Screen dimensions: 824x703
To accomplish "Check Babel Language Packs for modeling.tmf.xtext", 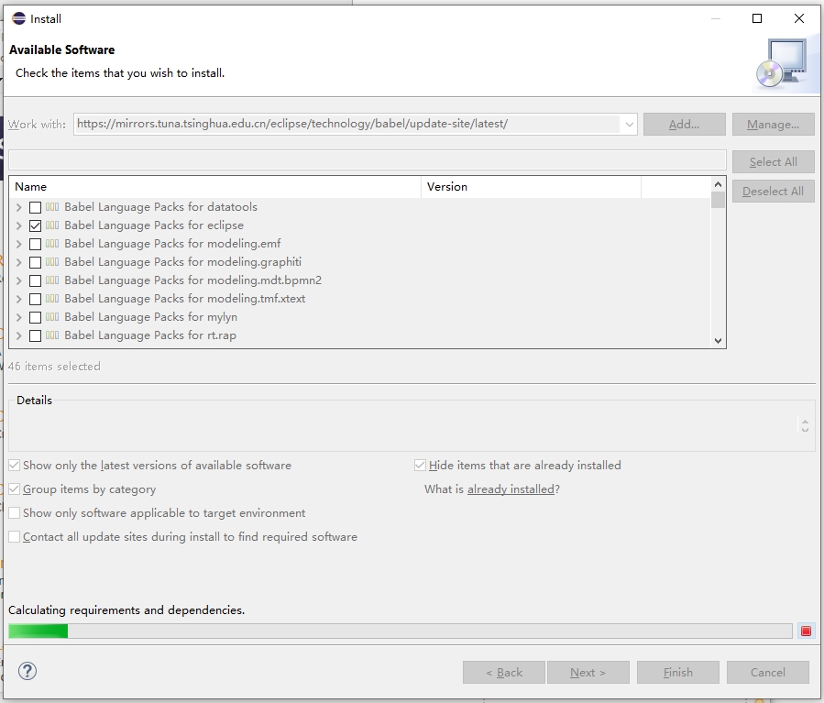I will [x=35, y=299].
